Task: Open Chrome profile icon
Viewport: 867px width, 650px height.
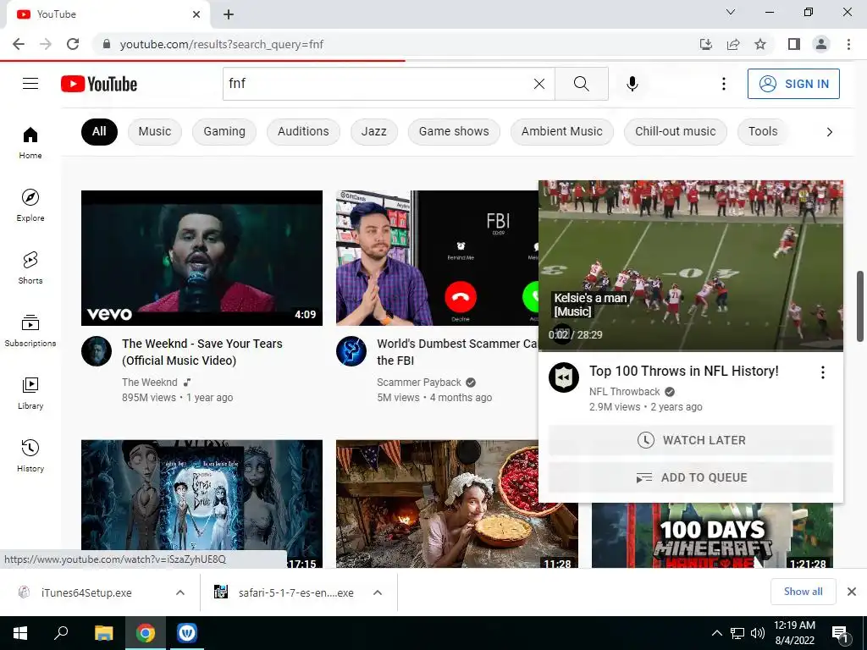Action: pyautogui.click(x=821, y=44)
